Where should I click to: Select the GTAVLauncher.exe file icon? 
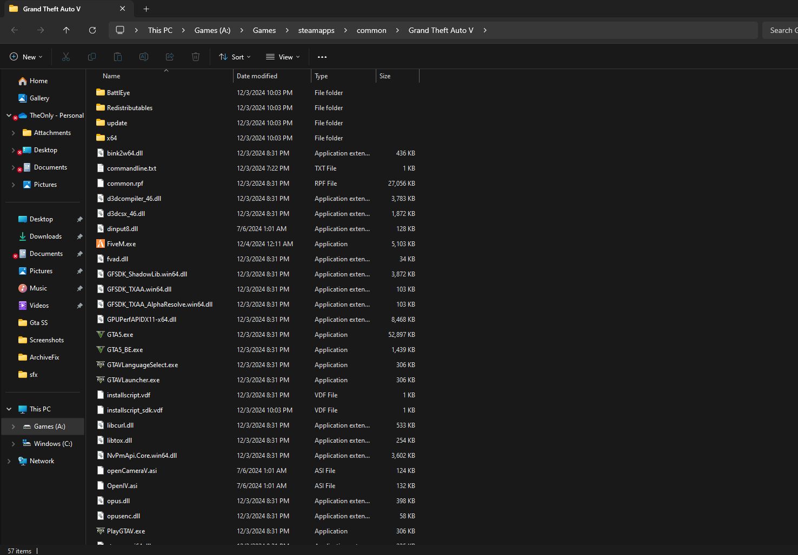click(101, 380)
